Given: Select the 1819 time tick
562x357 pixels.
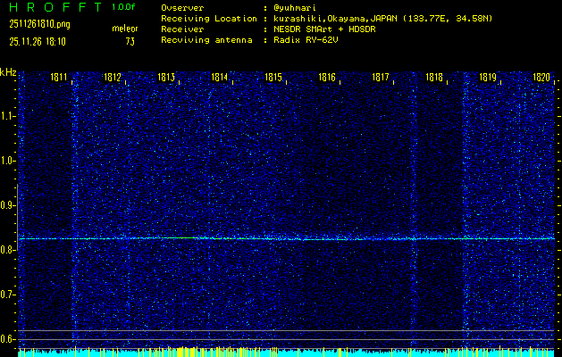Looking at the screenshot, I should [x=488, y=78].
